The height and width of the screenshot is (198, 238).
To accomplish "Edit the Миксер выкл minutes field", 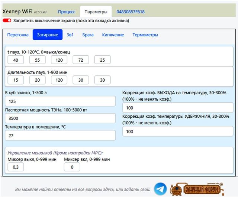I will pyautogui.click(x=16, y=167).
